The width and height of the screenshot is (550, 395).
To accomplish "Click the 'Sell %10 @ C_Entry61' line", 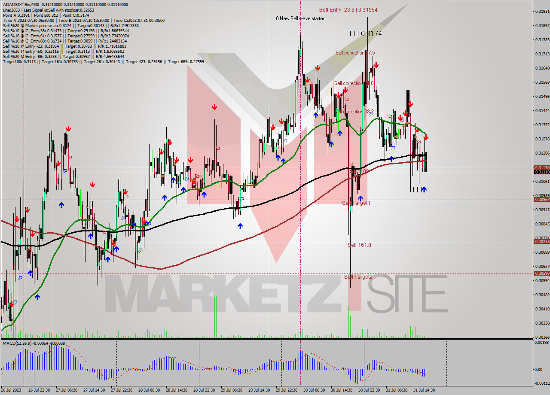I will coord(66,36).
